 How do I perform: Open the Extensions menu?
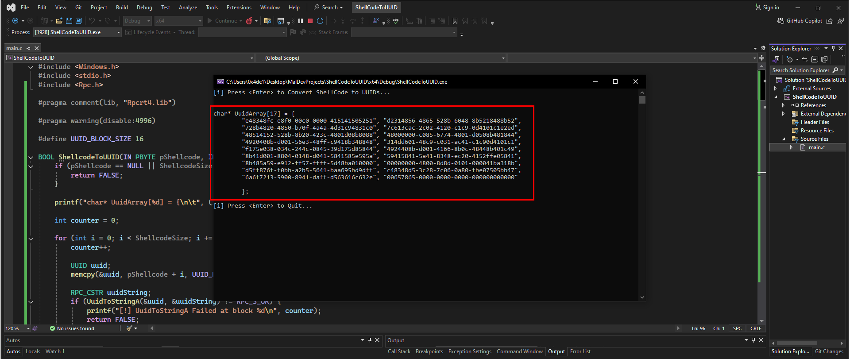pyautogui.click(x=239, y=8)
